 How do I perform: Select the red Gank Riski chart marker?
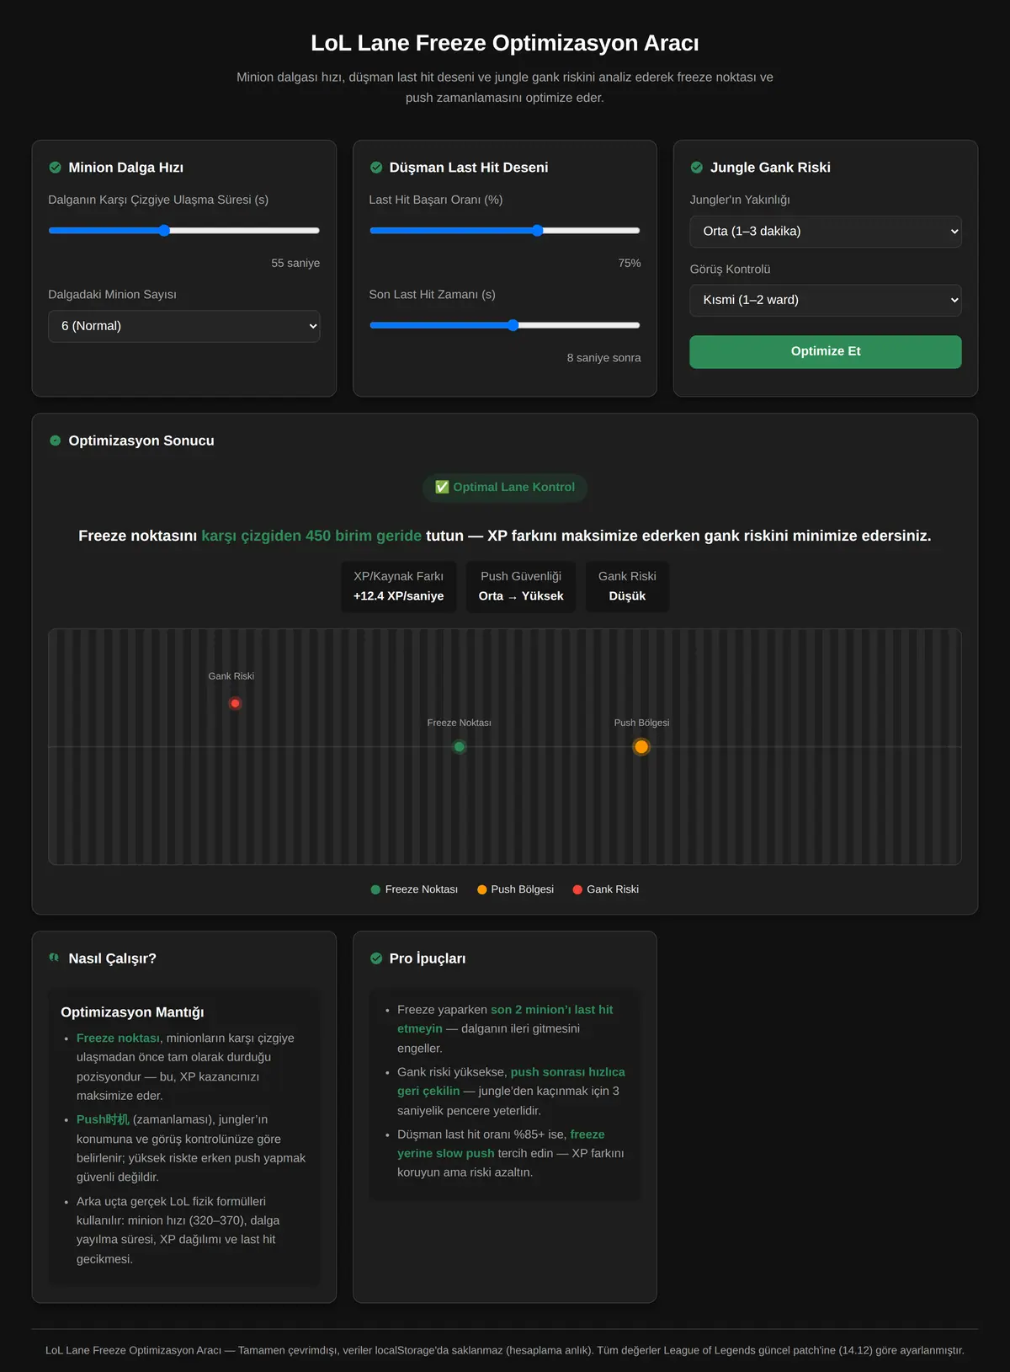(235, 703)
